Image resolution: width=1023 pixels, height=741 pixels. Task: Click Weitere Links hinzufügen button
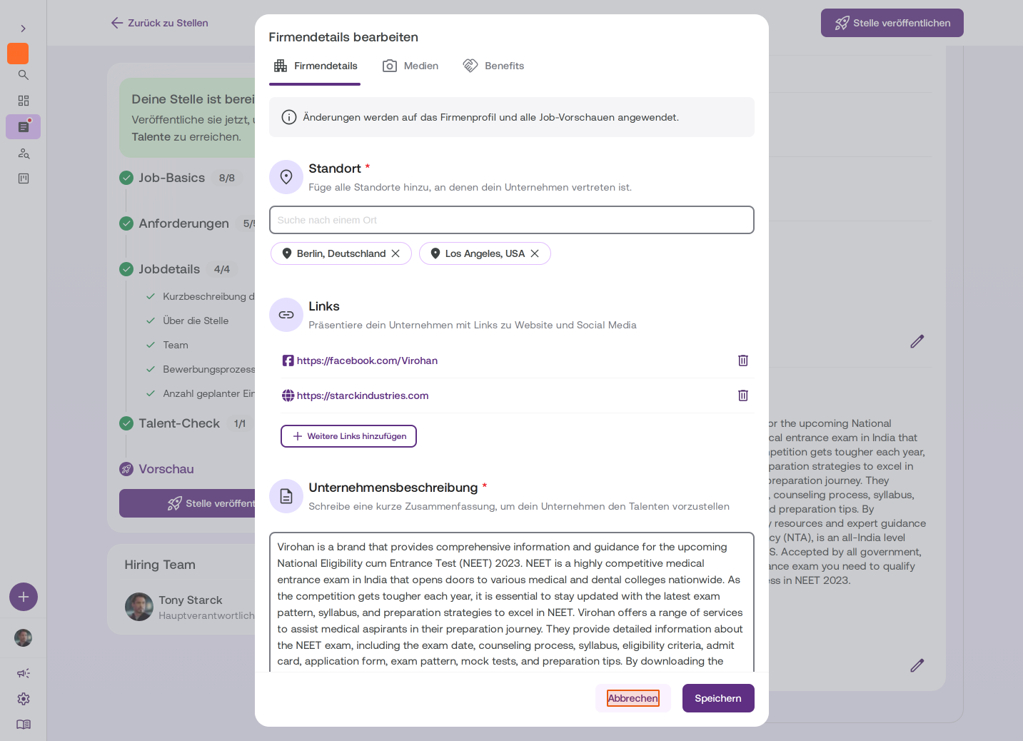click(348, 436)
